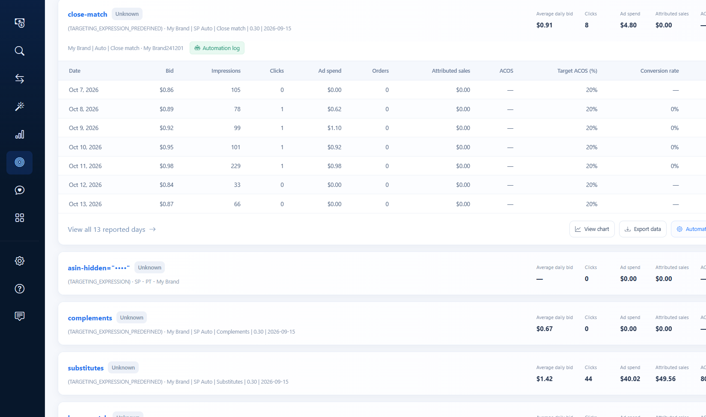
Task: Open the bar chart analytics icon
Action: [x=20, y=134]
